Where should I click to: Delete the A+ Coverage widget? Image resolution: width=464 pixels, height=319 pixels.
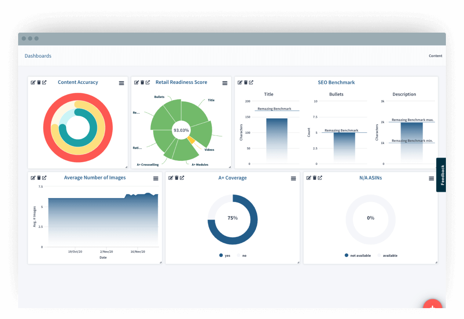click(x=176, y=178)
